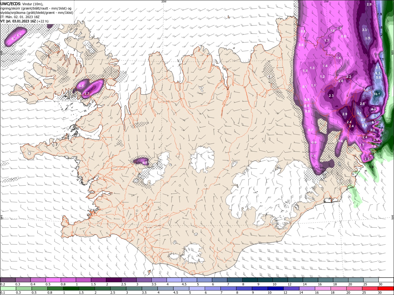Click the 'rigning/skúrir' legend description line

click(x=36, y=8)
